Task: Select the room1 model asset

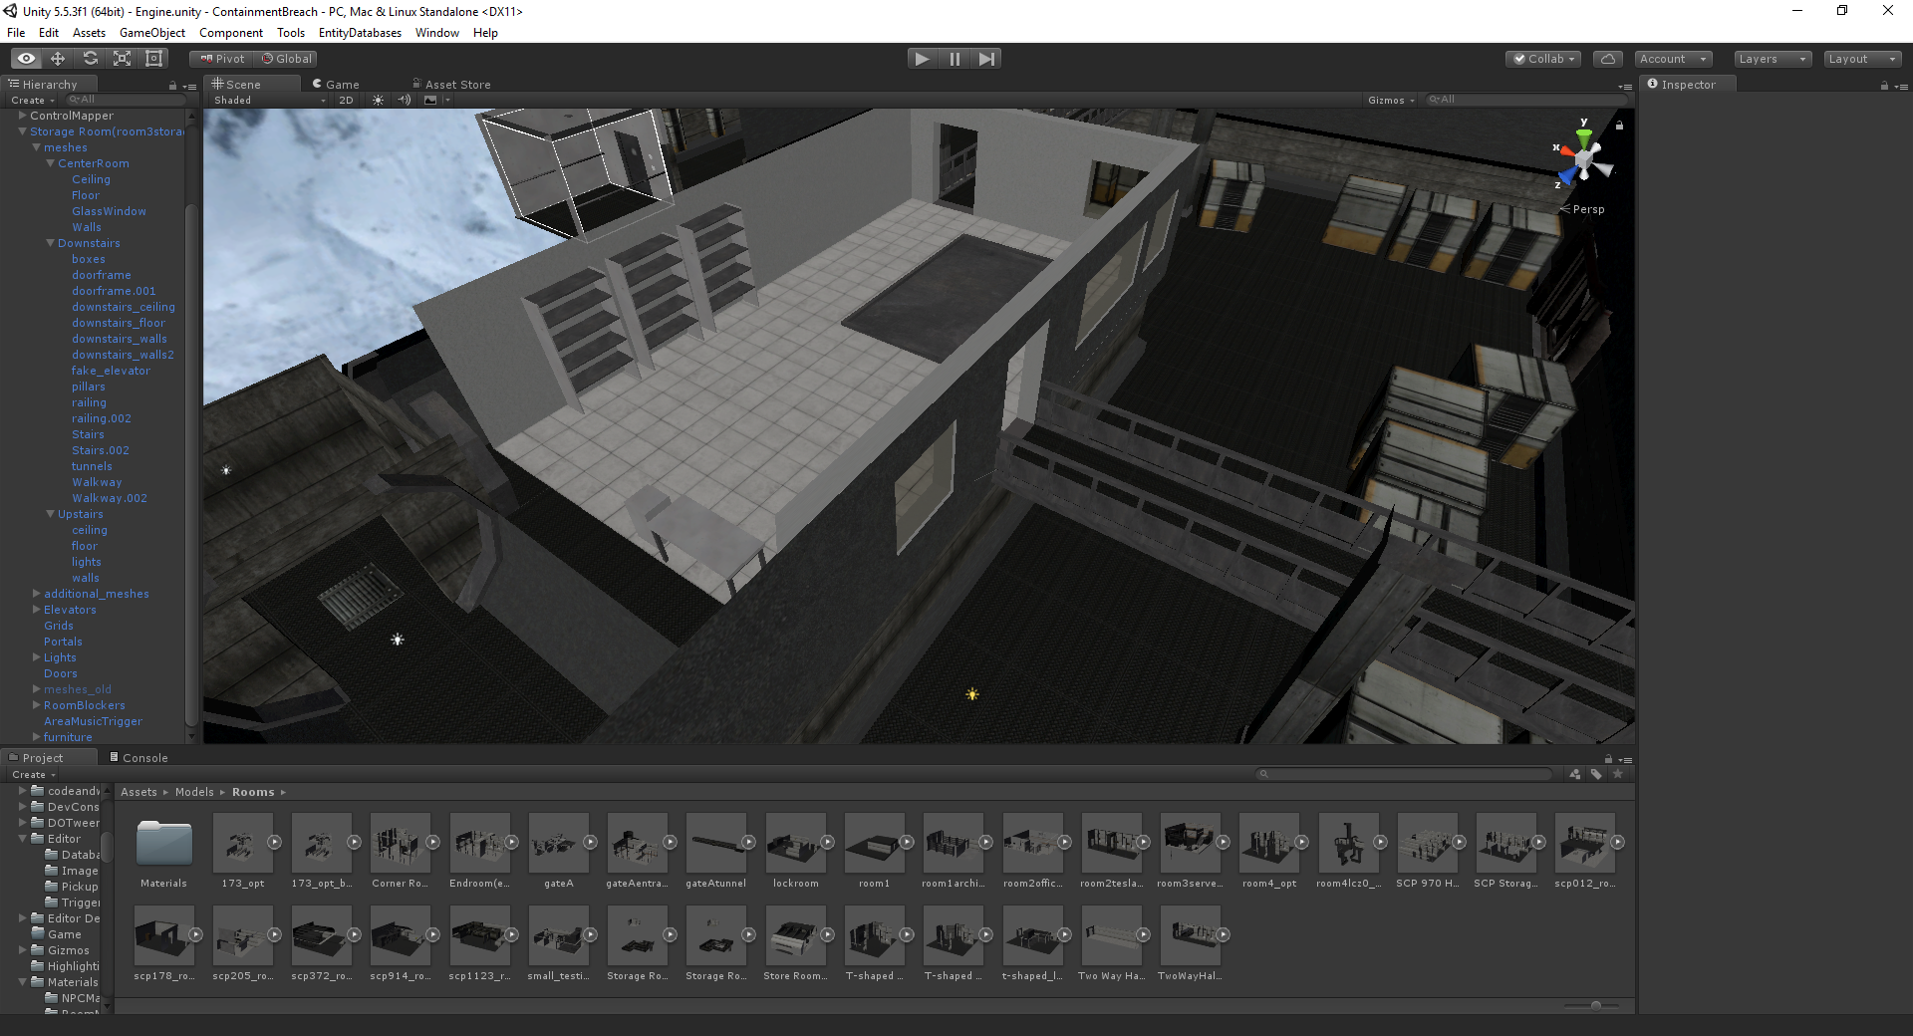Action: tap(875, 852)
